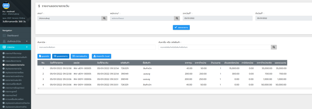Click the จำนวนขาย column header
This screenshot has height=109, width=312.
[216, 63]
